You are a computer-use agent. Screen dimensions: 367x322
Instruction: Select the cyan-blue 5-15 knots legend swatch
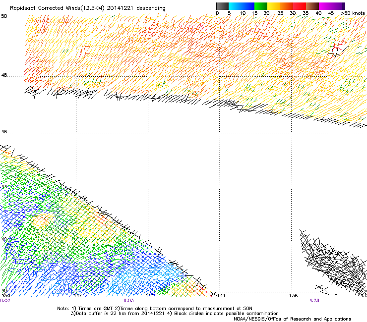click(242, 6)
